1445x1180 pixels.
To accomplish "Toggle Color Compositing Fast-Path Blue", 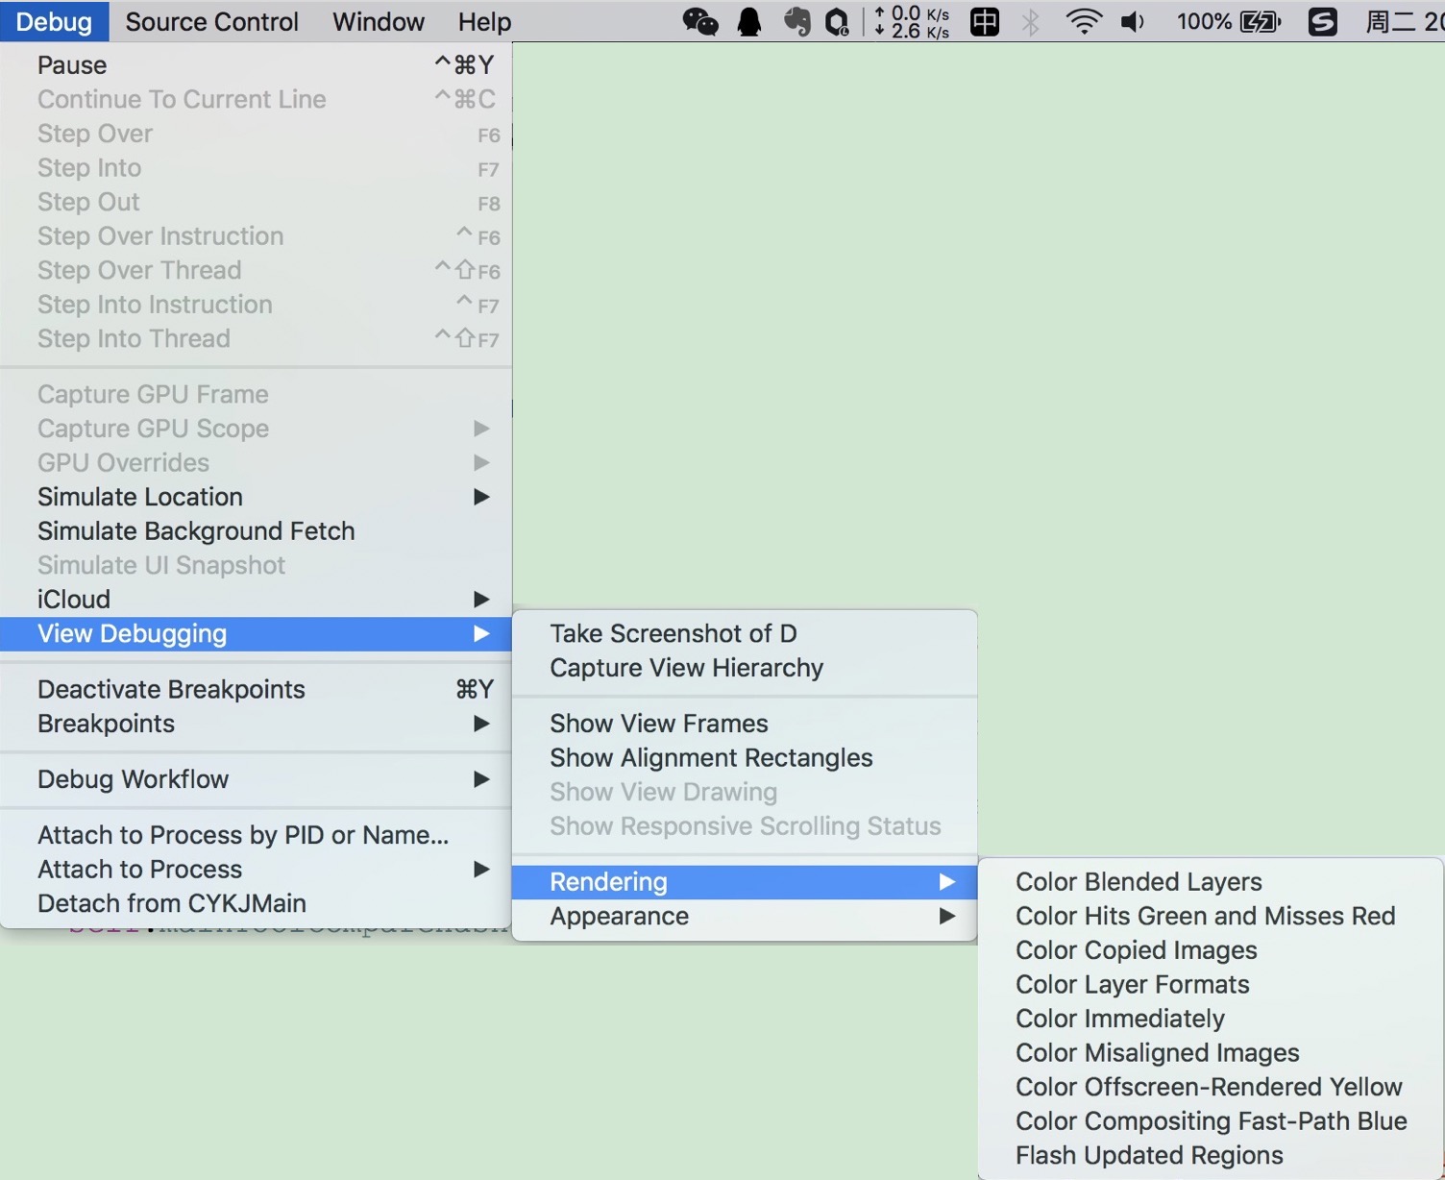I will pos(1211,1121).
